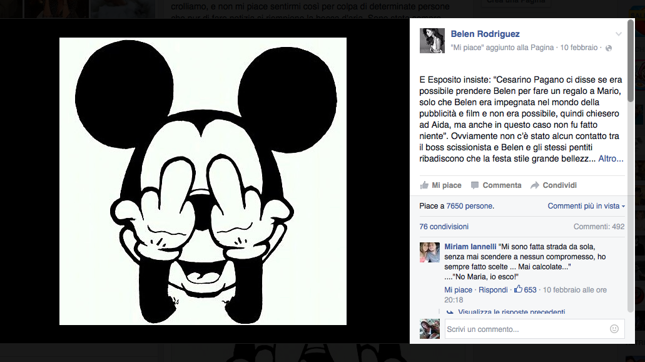
Task: Open emoji picker in comment box
Action: (614, 329)
